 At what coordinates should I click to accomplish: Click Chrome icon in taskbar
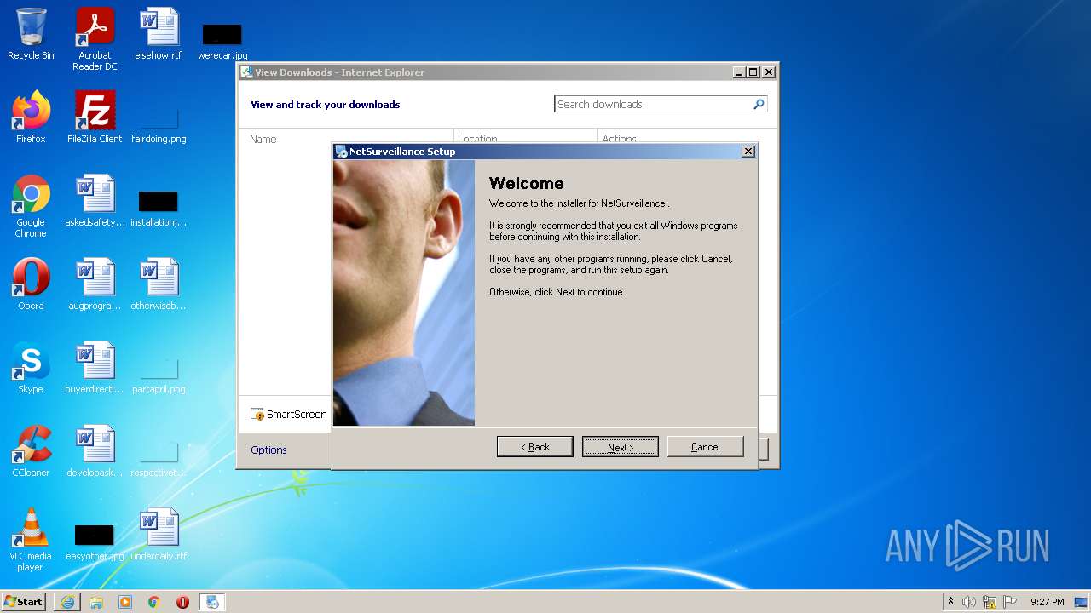pyautogui.click(x=154, y=602)
